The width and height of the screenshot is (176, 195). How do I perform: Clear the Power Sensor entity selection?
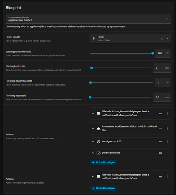pos(162,39)
